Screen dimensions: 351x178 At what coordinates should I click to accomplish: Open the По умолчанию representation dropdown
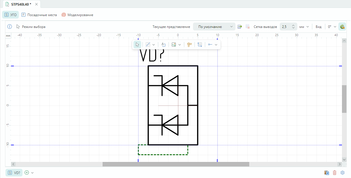[214, 27]
